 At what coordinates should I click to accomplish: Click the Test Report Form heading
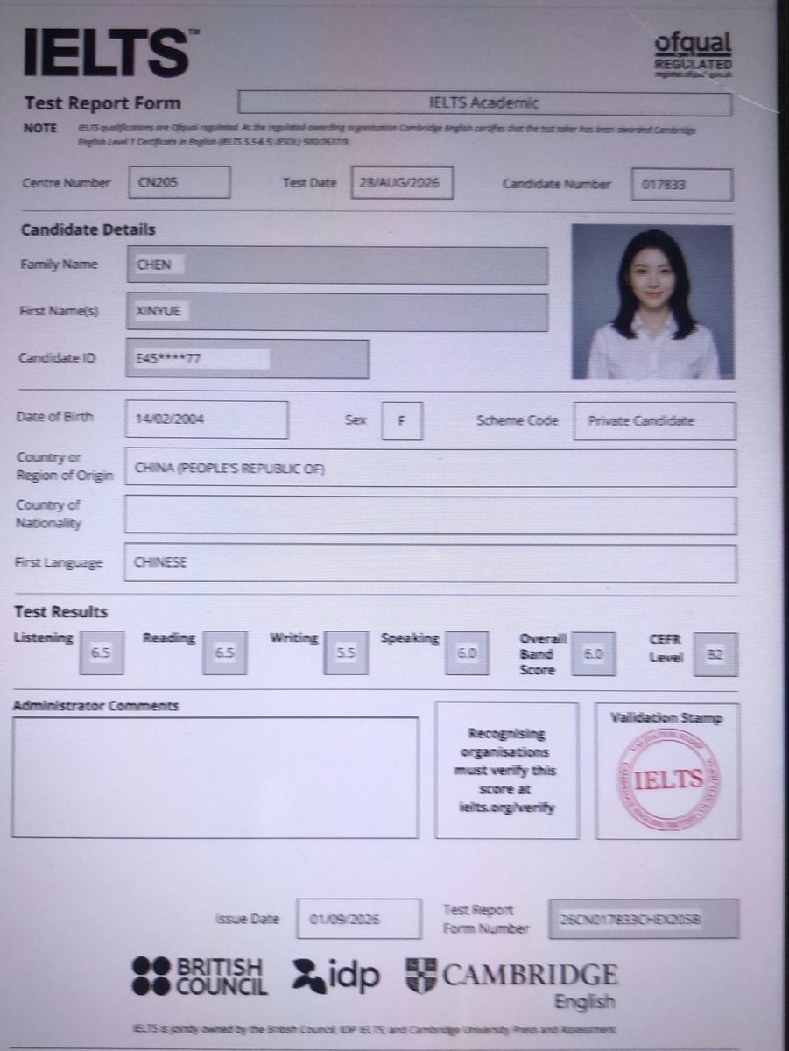click(102, 103)
